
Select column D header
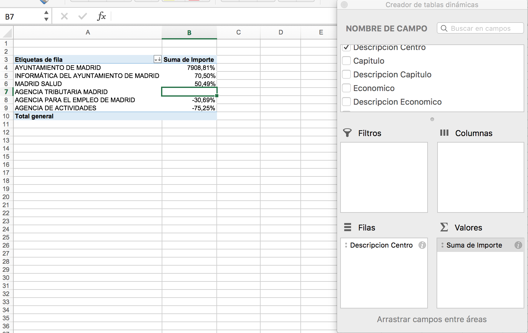pyautogui.click(x=280, y=32)
